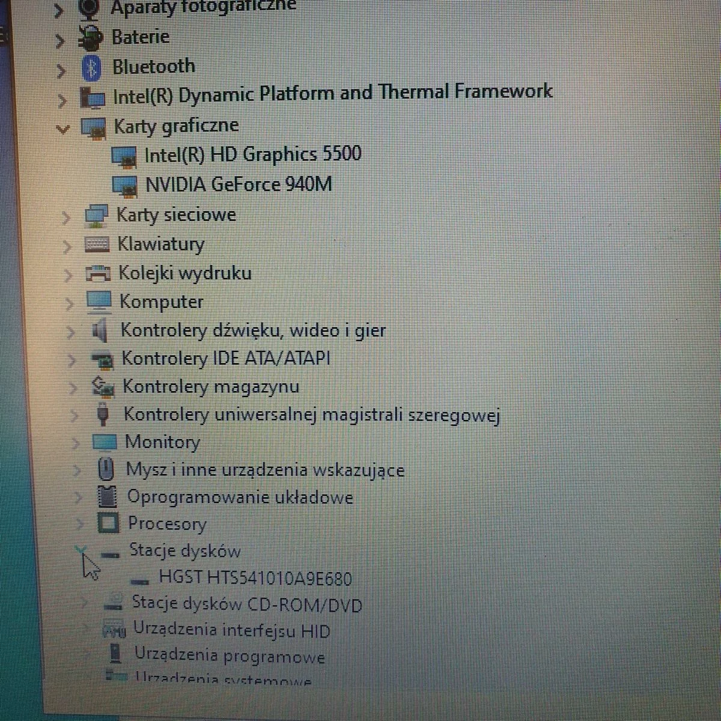
Task: Click the Procesory chip icon
Action: click(108, 524)
